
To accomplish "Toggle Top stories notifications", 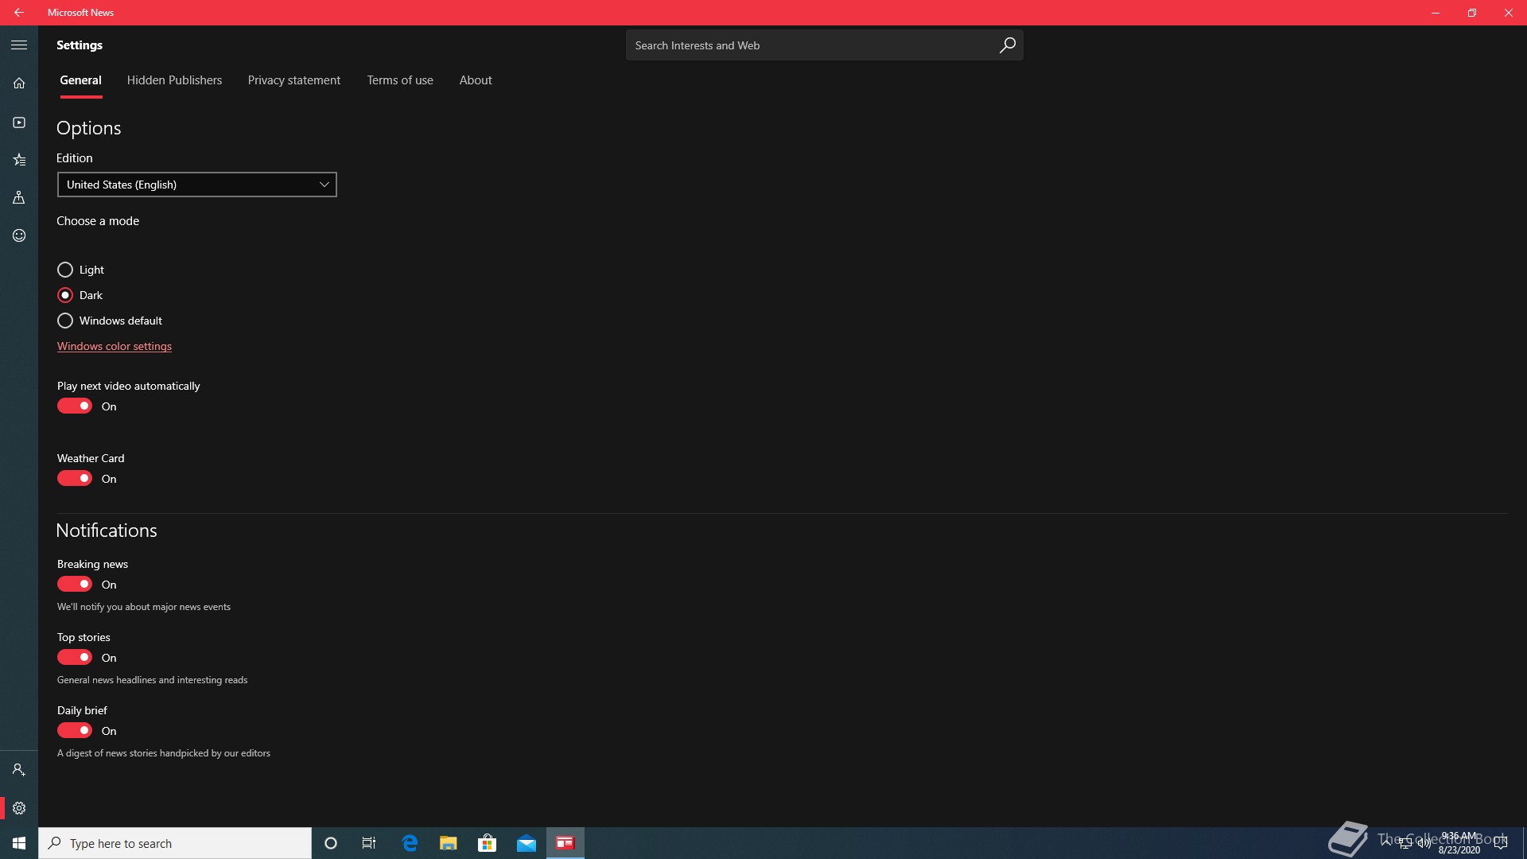I will coord(75,658).
